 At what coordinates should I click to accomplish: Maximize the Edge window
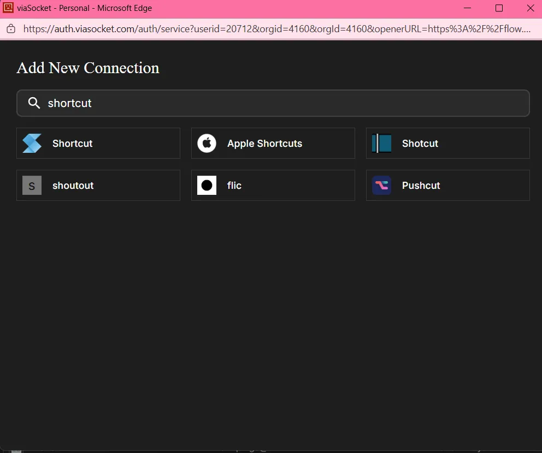499,8
